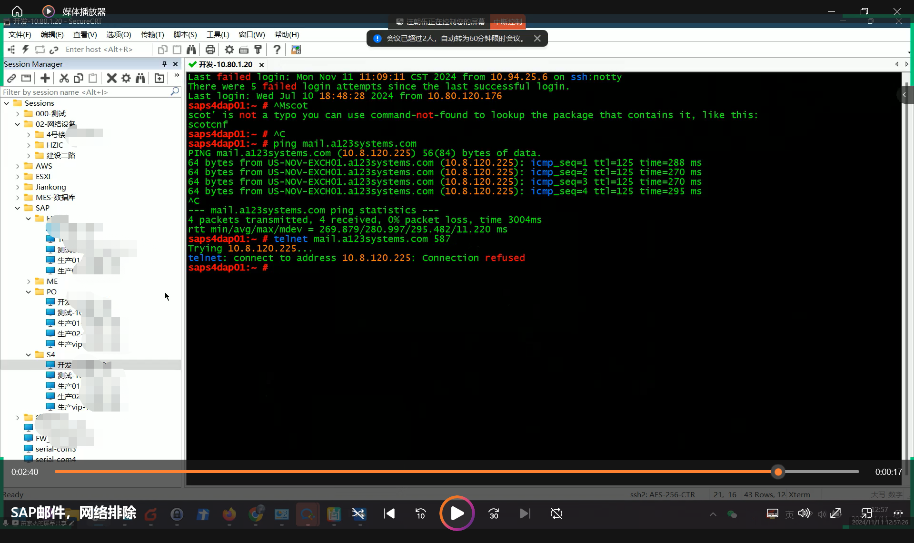Skip back 10 seconds

pos(421,513)
